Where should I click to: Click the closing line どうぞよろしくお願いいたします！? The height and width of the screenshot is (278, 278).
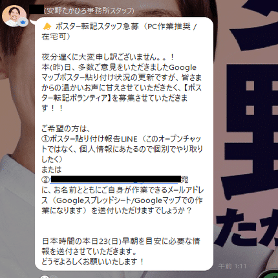[x=93, y=262]
